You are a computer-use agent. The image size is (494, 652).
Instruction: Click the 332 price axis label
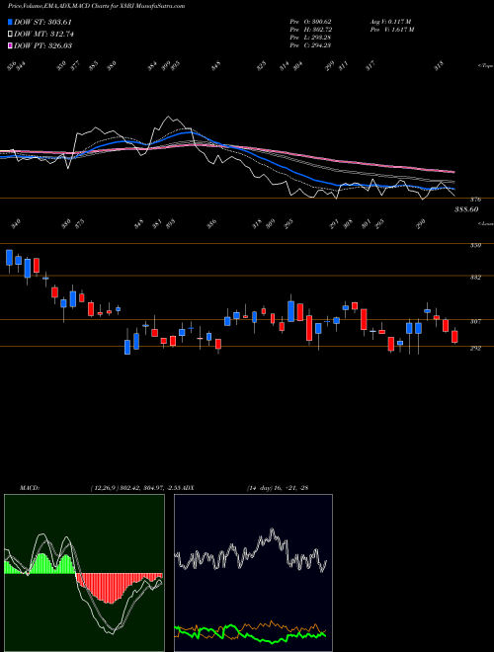475,278
